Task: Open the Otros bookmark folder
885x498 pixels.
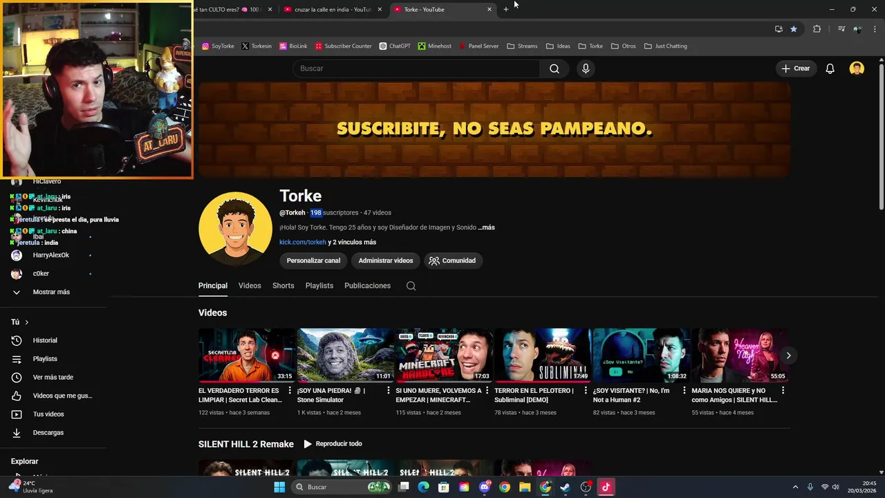Action: (623, 46)
